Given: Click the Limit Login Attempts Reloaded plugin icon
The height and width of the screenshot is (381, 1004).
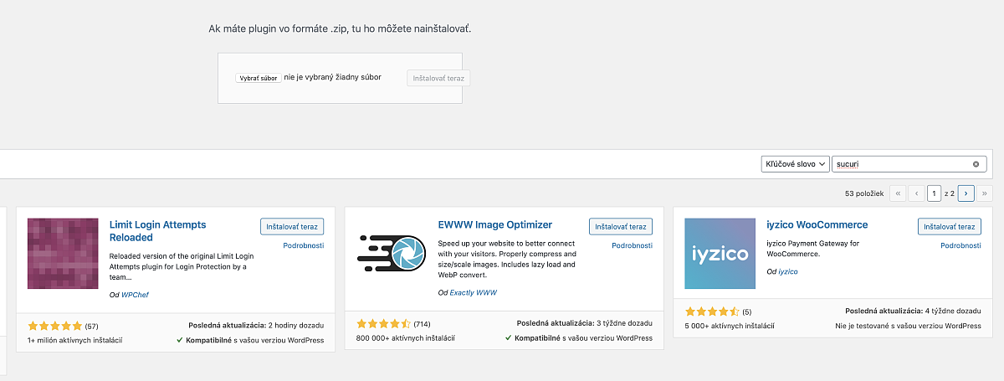Looking at the screenshot, I should (63, 253).
